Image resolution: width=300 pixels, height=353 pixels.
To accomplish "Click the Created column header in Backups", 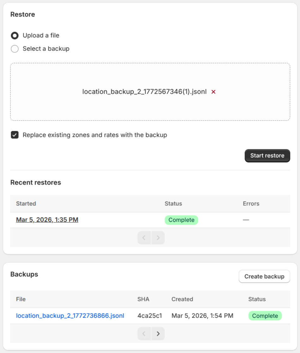I will tap(182, 299).
